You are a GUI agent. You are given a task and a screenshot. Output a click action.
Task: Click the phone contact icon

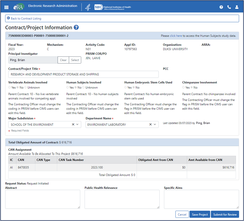point(229,7)
